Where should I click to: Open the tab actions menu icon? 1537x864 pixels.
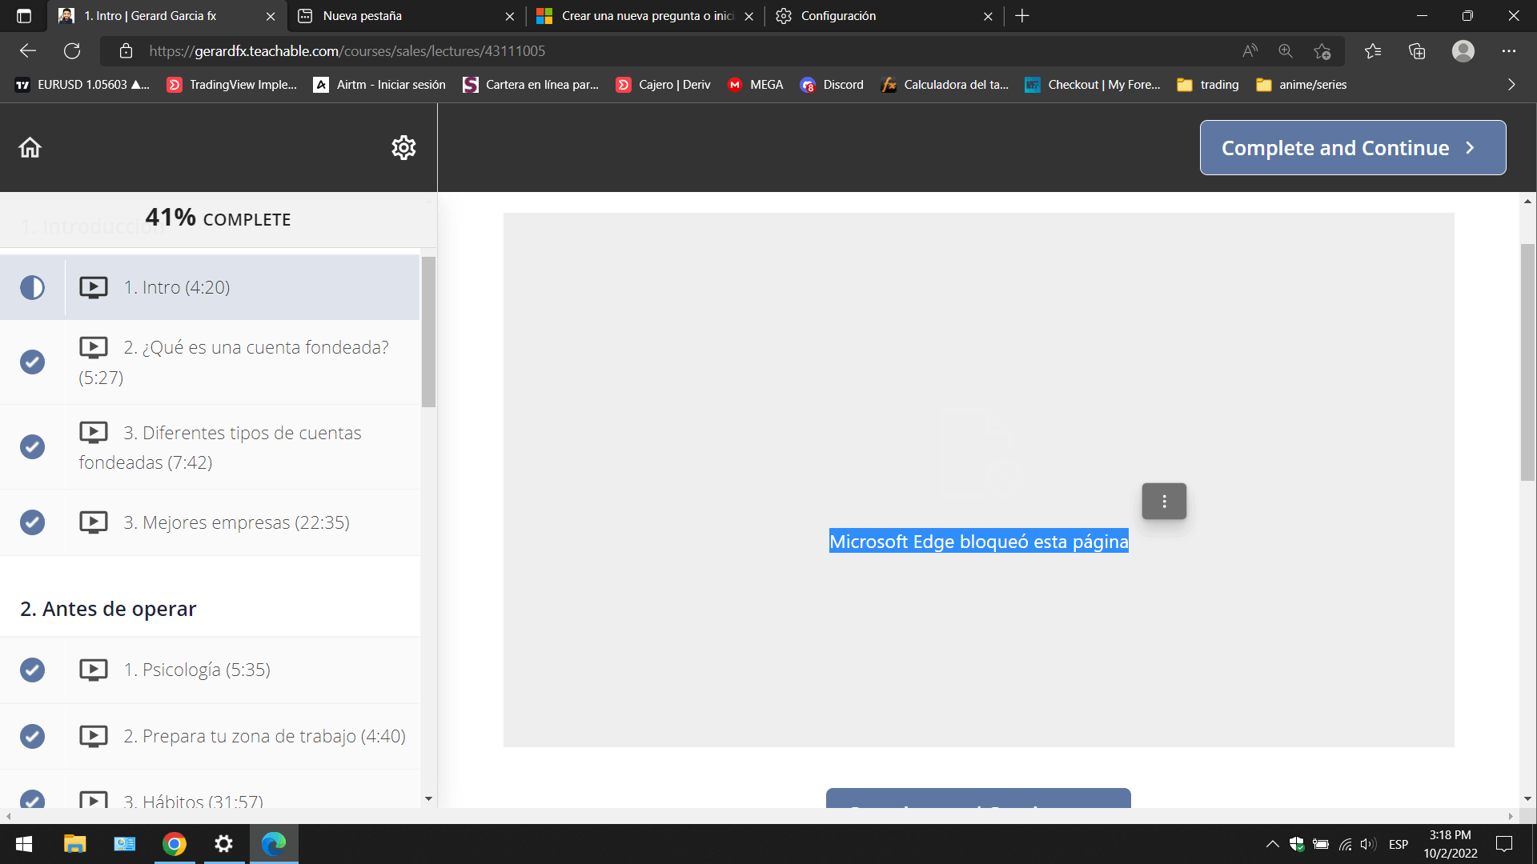(24, 16)
